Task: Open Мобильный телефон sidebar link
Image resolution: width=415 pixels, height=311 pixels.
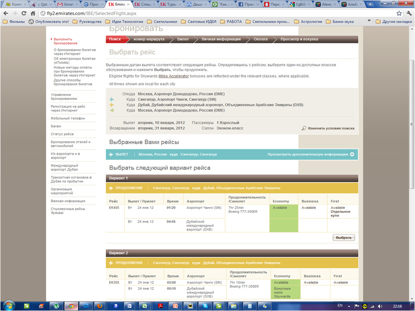Action: (x=68, y=118)
